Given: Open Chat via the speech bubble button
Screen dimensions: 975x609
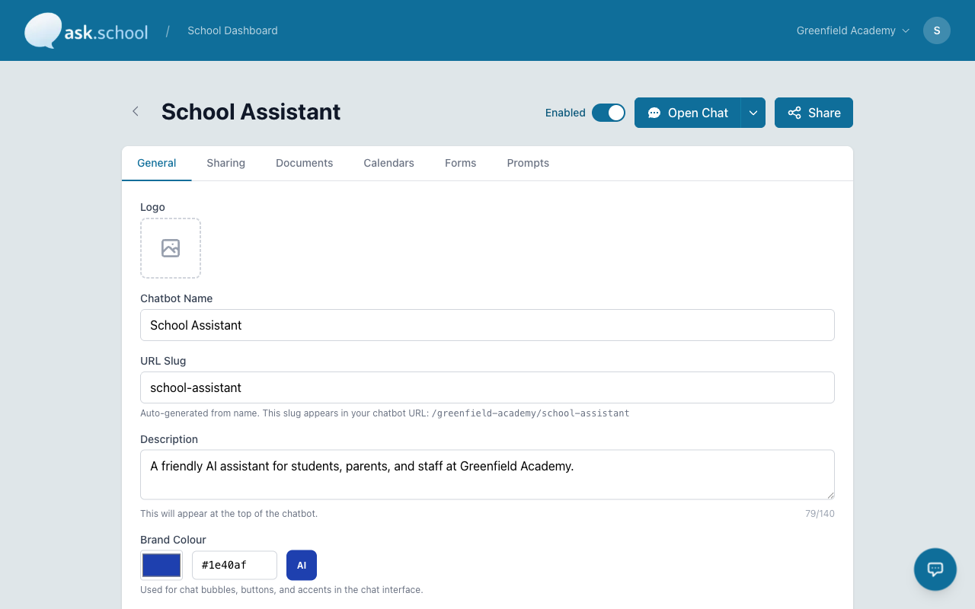Looking at the screenshot, I should (687, 113).
